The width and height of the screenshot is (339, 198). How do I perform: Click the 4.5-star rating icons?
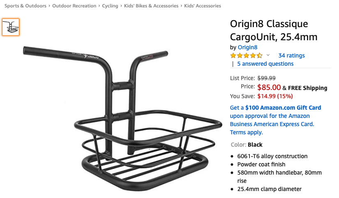(x=246, y=55)
